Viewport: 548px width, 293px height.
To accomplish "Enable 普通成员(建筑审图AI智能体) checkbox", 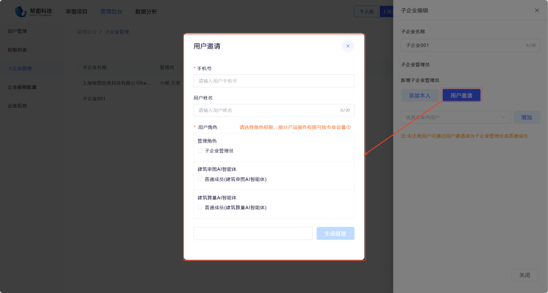I will click(x=200, y=179).
